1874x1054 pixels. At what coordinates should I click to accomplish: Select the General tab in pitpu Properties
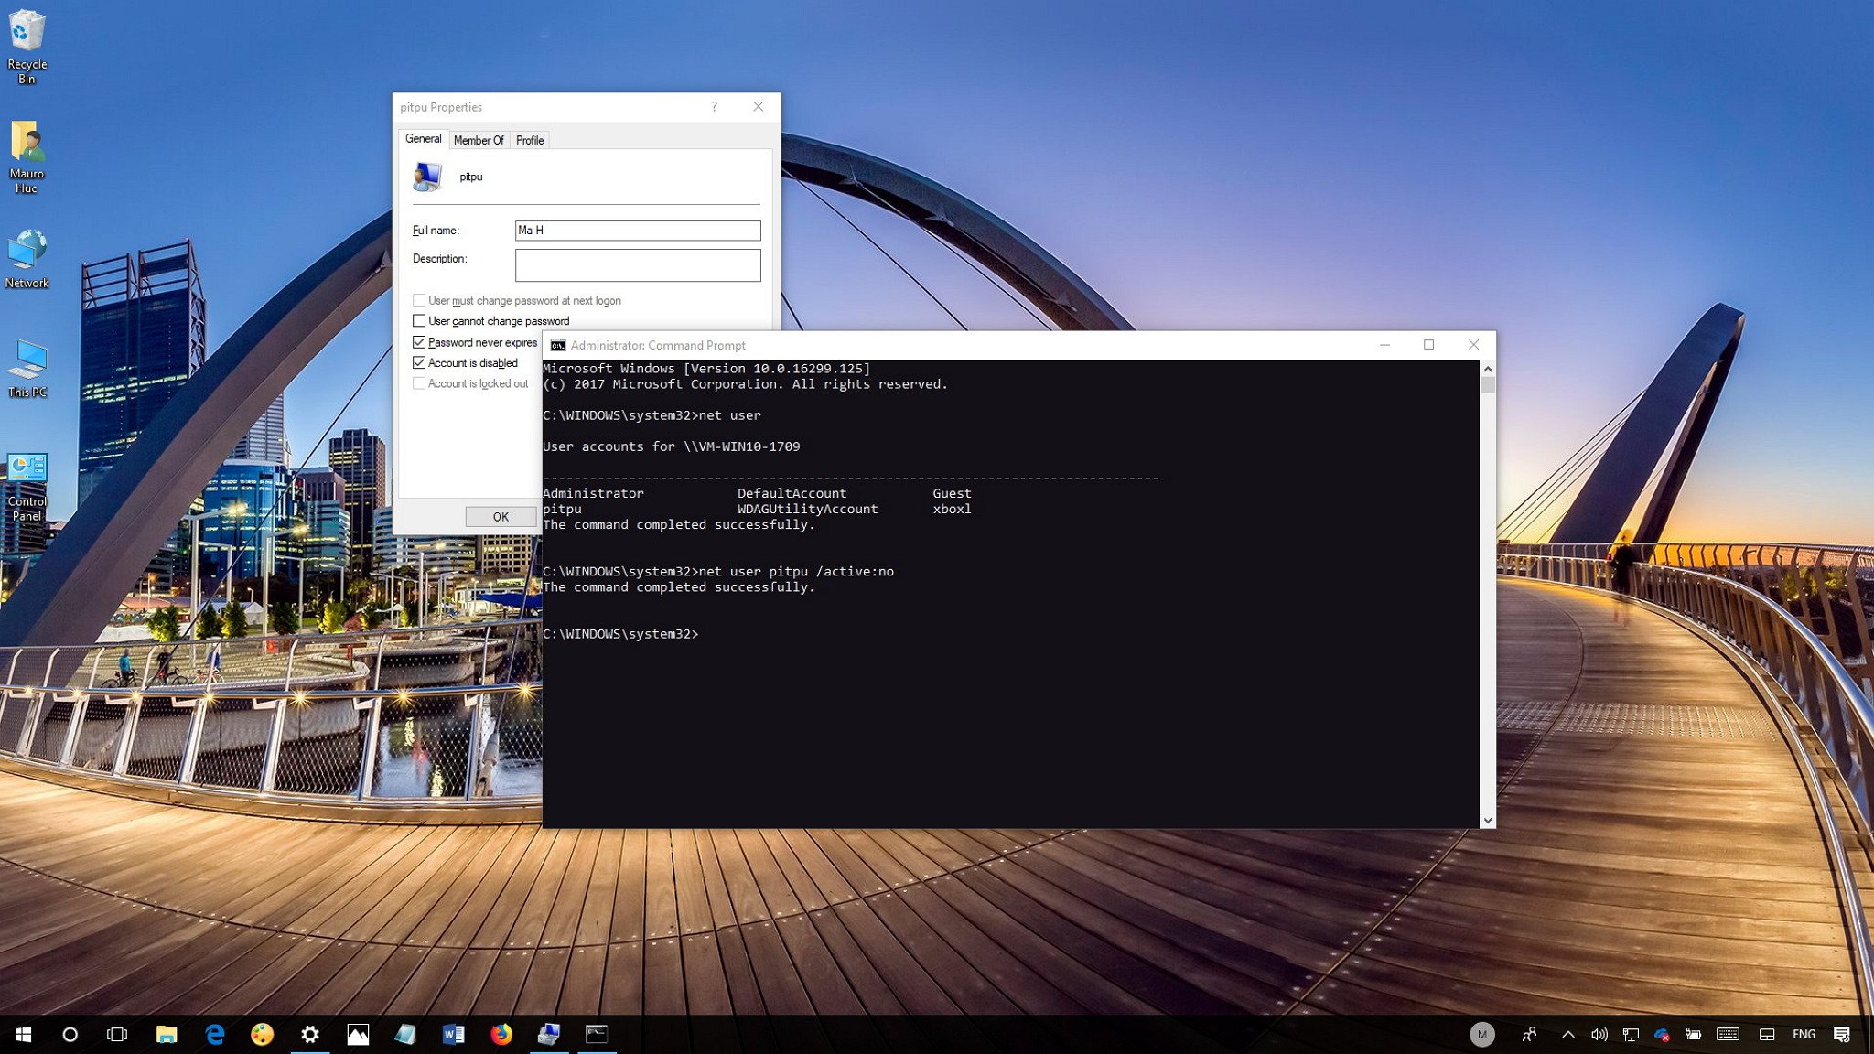pos(422,139)
